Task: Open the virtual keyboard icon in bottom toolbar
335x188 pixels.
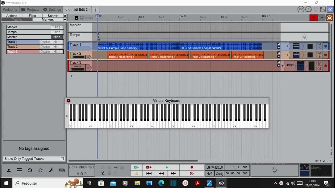Action: [x=62, y=171]
